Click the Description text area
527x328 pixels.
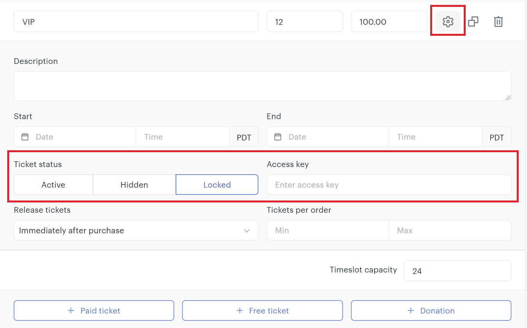pos(262,86)
